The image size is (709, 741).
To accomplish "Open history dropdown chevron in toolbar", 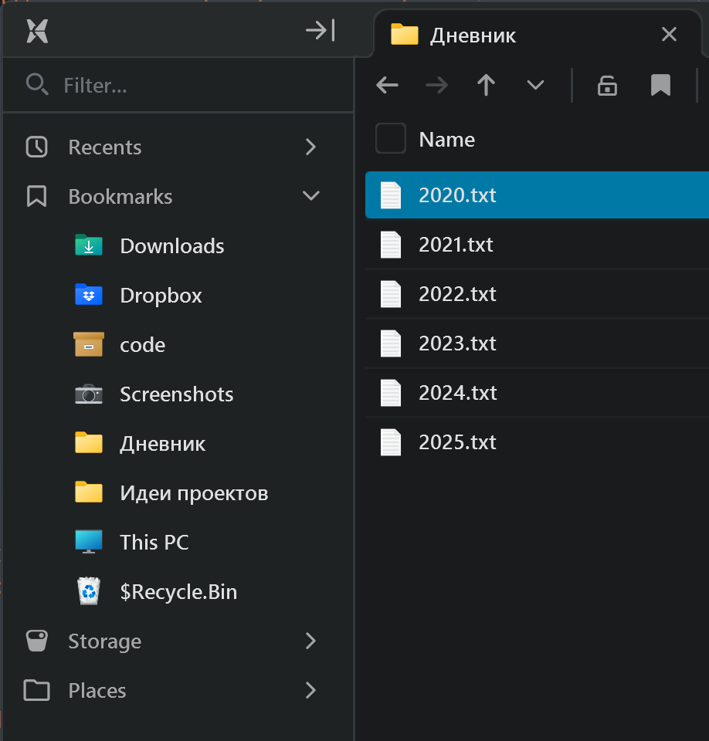I will [x=535, y=85].
